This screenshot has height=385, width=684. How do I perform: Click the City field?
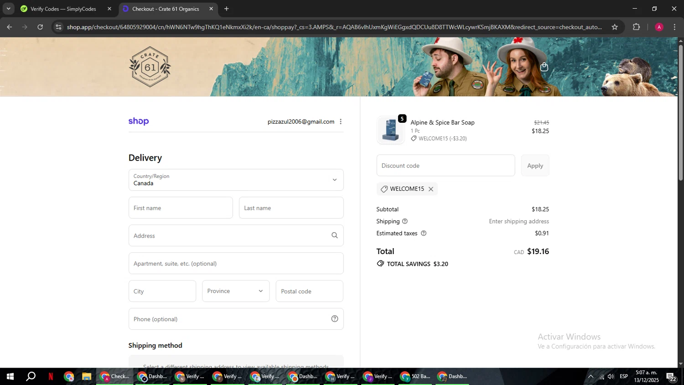[x=162, y=291]
